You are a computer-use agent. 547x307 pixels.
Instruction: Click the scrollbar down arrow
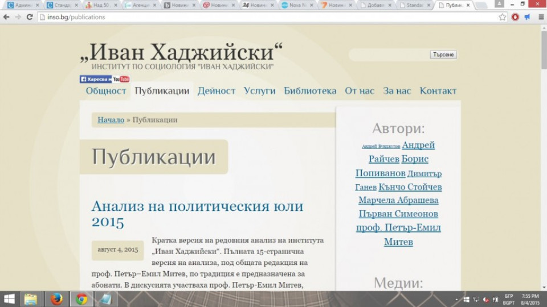click(544, 288)
